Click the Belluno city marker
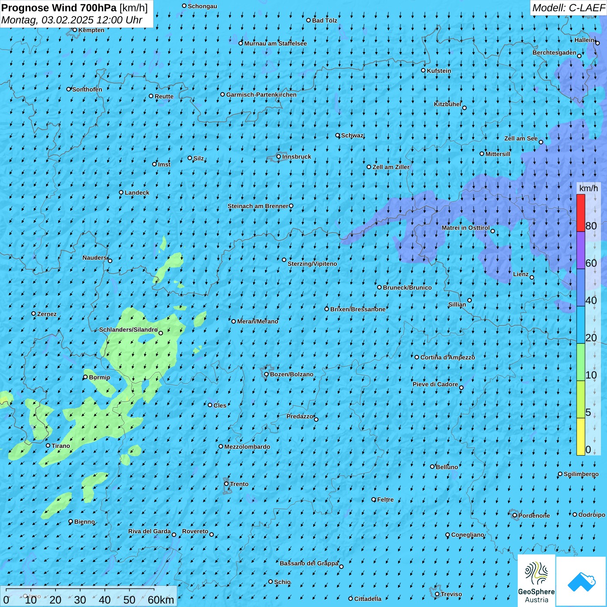The height and width of the screenshot is (607, 607). (432, 467)
